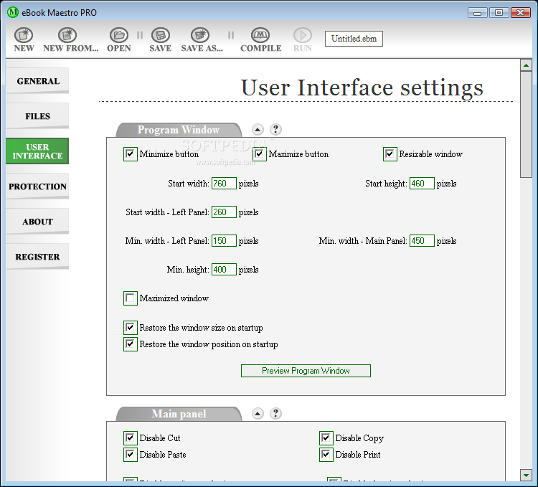Click the User Interface settings heading

[362, 88]
